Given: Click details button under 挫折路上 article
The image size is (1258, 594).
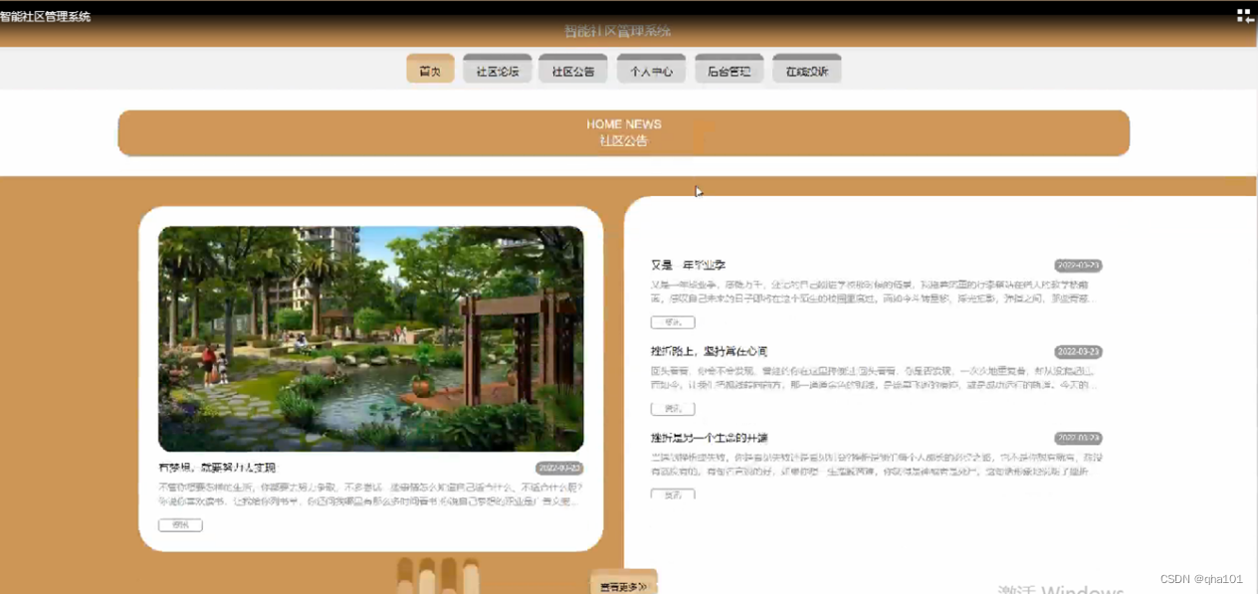Looking at the screenshot, I should 673,409.
